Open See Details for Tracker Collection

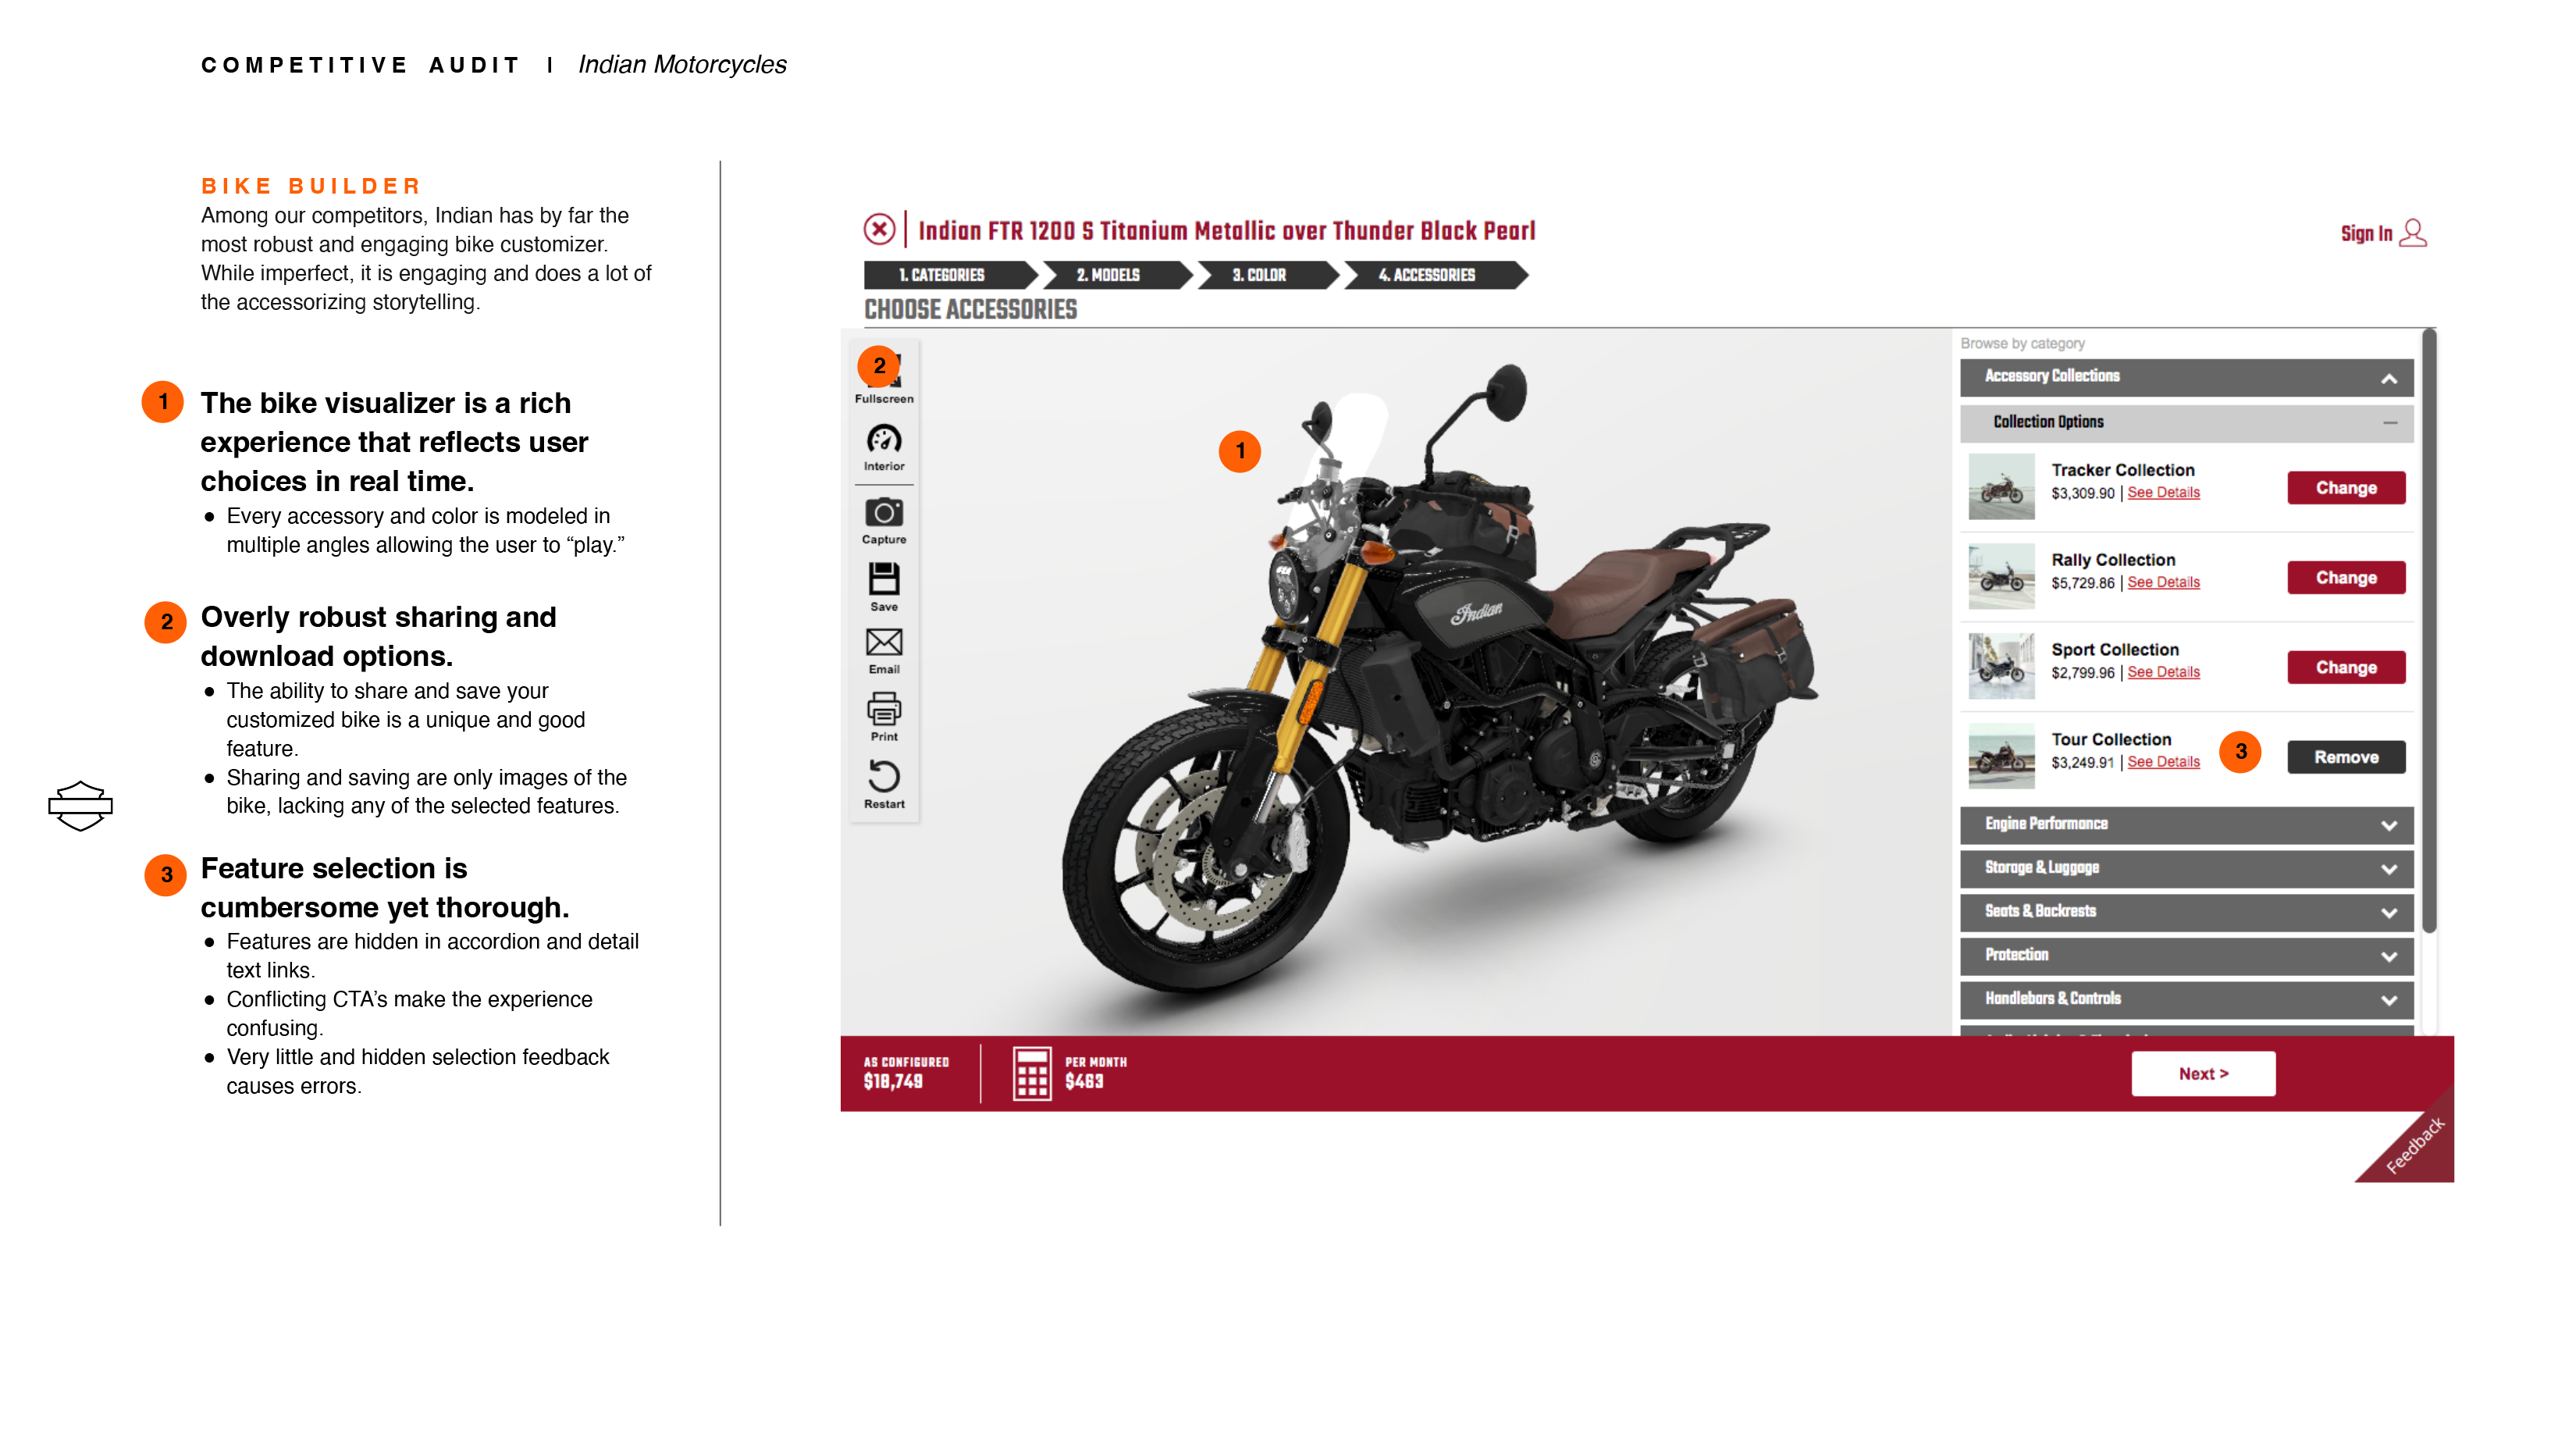(2163, 493)
